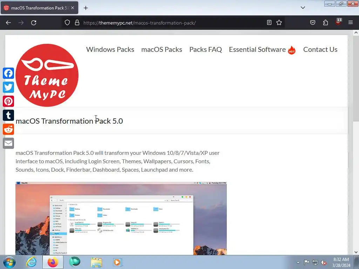Show hidden system tray icons
This screenshot has height=269, width=359.
click(298, 262)
